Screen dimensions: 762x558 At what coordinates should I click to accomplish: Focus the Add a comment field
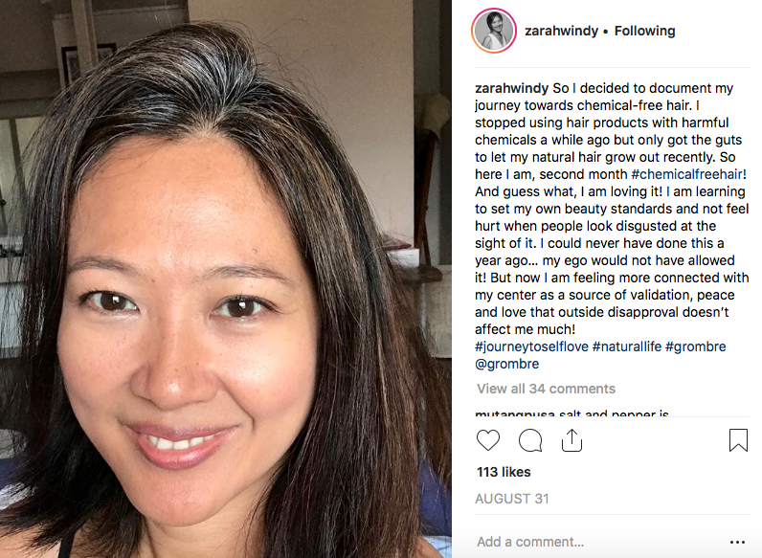[x=597, y=542]
